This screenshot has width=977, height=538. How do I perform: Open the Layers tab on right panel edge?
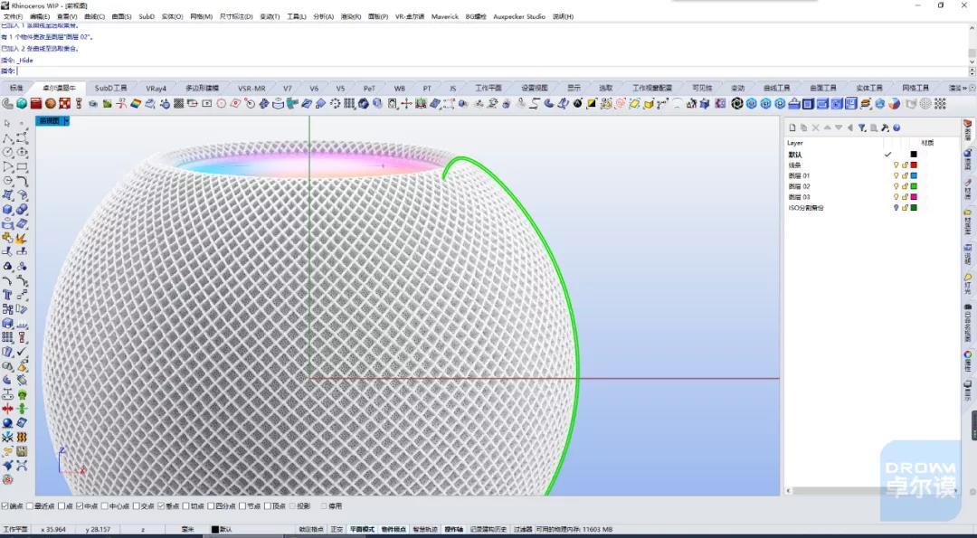tap(968, 131)
